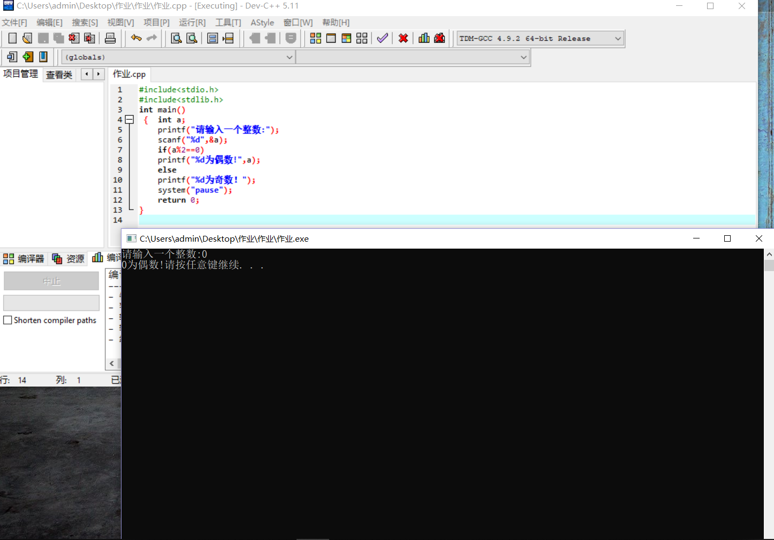Click the grayed shield-shaped project icon
The image size is (774, 540).
click(x=291, y=38)
